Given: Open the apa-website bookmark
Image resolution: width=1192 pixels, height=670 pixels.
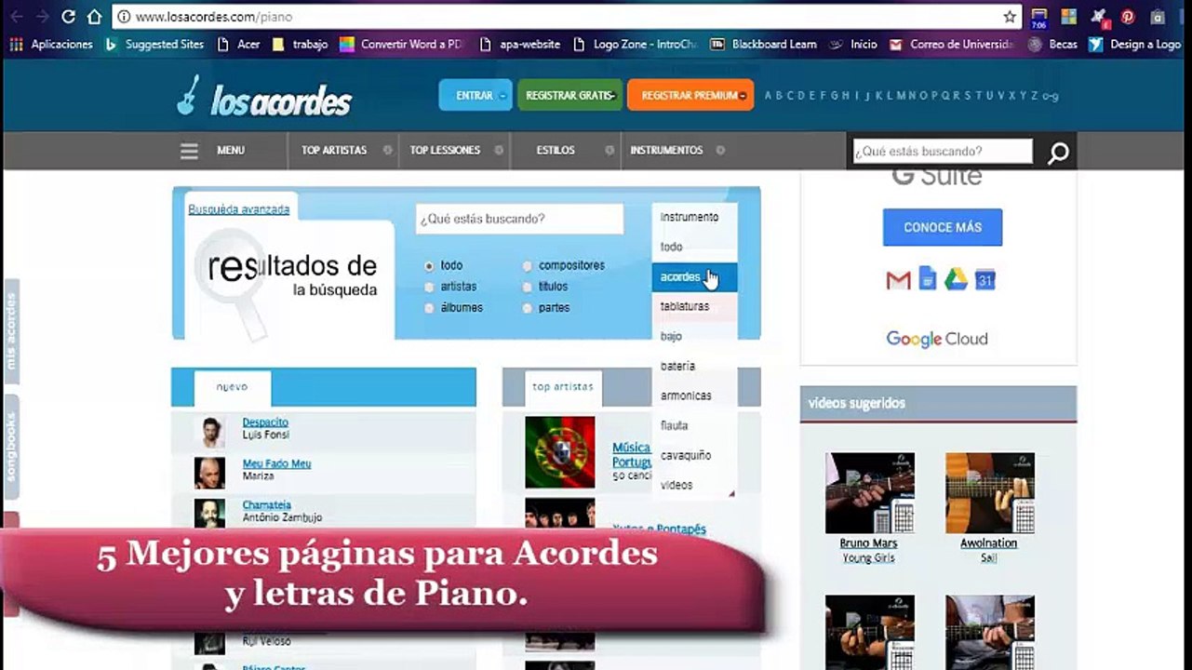Looking at the screenshot, I should (x=520, y=44).
